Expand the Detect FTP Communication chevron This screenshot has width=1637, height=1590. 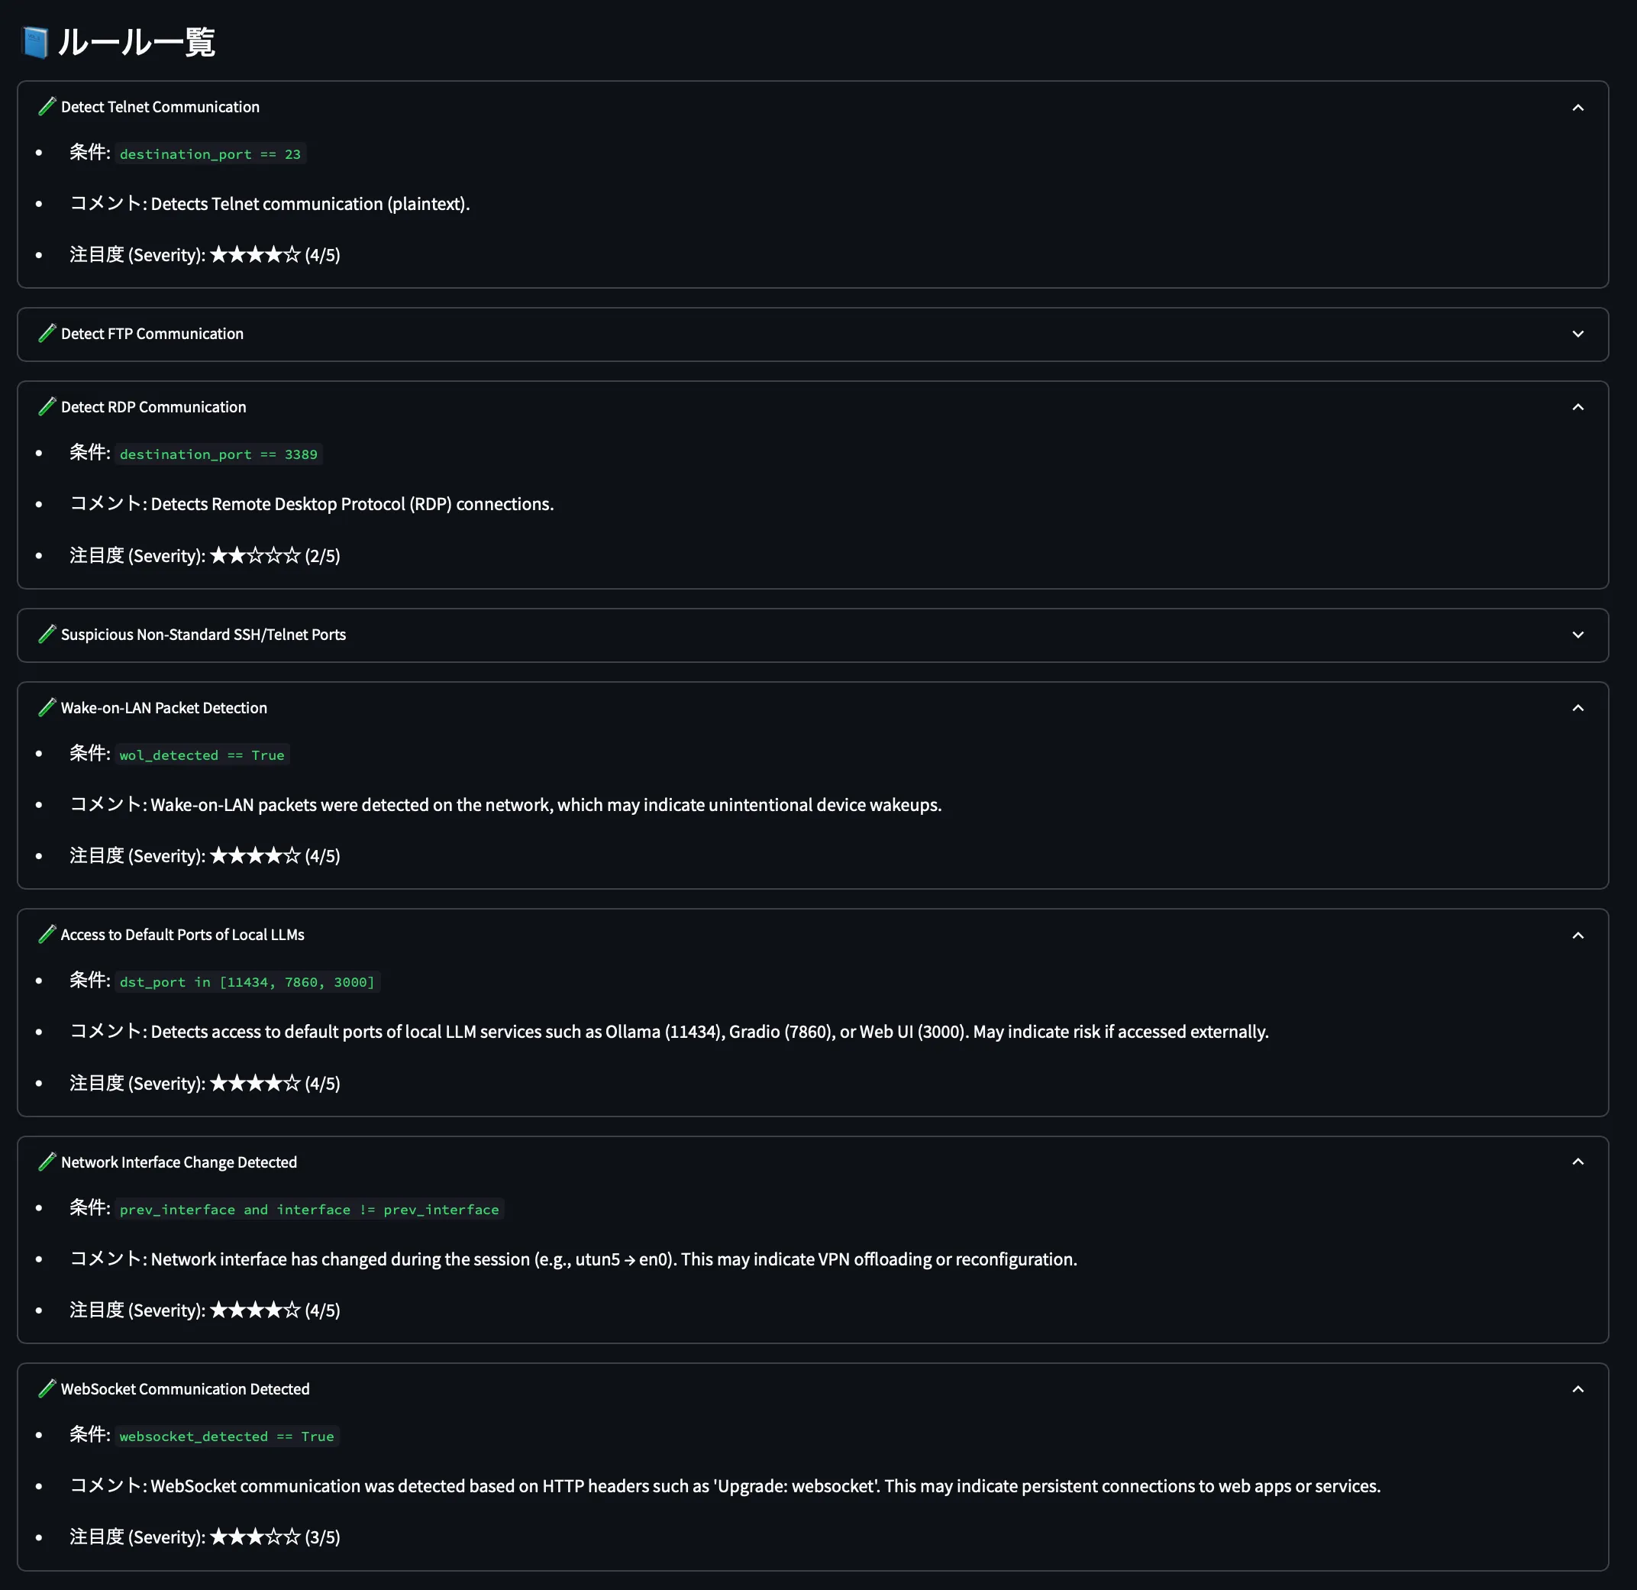[1577, 334]
